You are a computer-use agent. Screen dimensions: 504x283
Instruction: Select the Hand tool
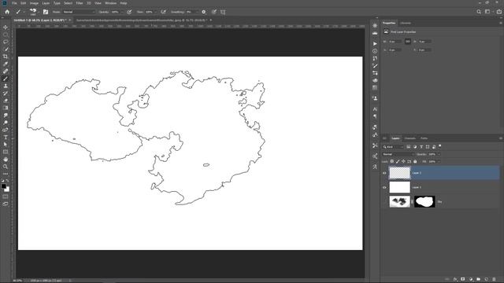(x=6, y=160)
